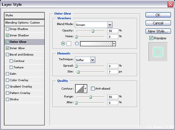The image size is (175, 130).
Task: Expand the gradient picker dropdown arrow
Action: tap(114, 44)
